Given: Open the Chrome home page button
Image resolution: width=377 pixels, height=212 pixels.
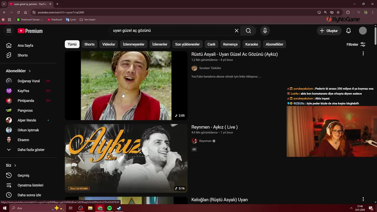Looking at the screenshot, I should (26, 12).
